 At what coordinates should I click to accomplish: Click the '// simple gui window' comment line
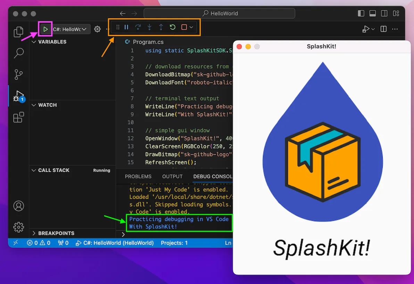pyautogui.click(x=177, y=130)
